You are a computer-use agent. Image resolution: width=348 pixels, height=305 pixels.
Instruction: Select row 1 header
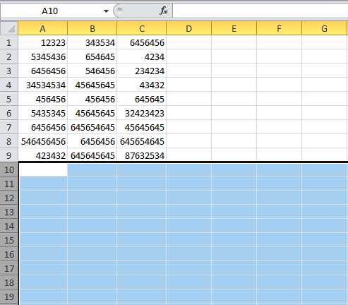[9, 42]
